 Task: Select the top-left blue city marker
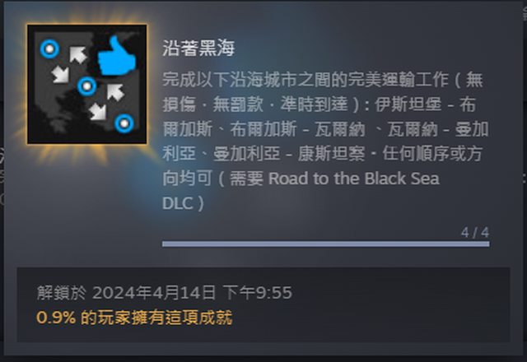(49, 49)
